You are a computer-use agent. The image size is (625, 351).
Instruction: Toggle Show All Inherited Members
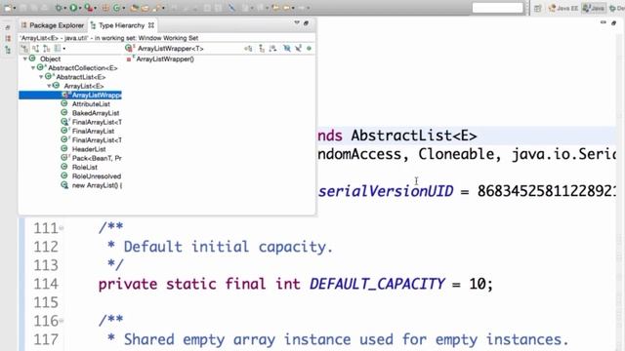262,49
